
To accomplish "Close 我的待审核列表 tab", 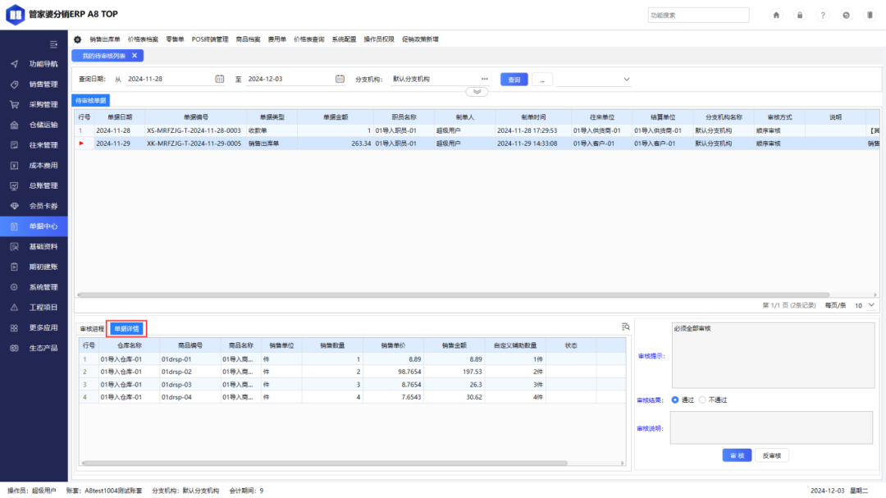I will [135, 56].
